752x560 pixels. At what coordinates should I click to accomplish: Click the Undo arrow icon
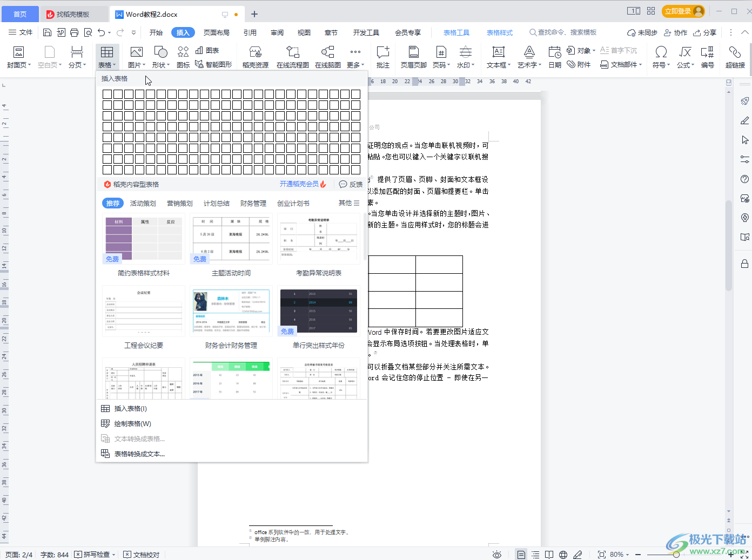(101, 32)
